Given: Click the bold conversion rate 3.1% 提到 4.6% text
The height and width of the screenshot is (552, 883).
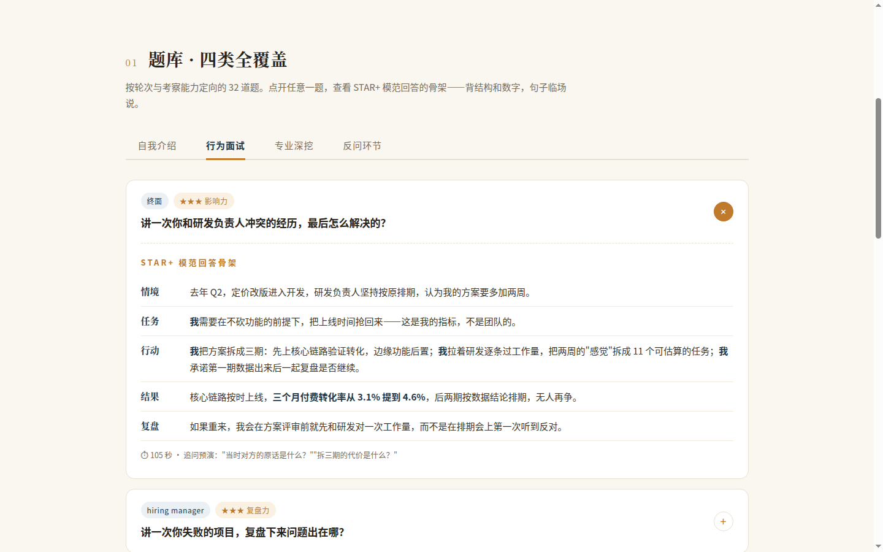Looking at the screenshot, I should pos(349,397).
